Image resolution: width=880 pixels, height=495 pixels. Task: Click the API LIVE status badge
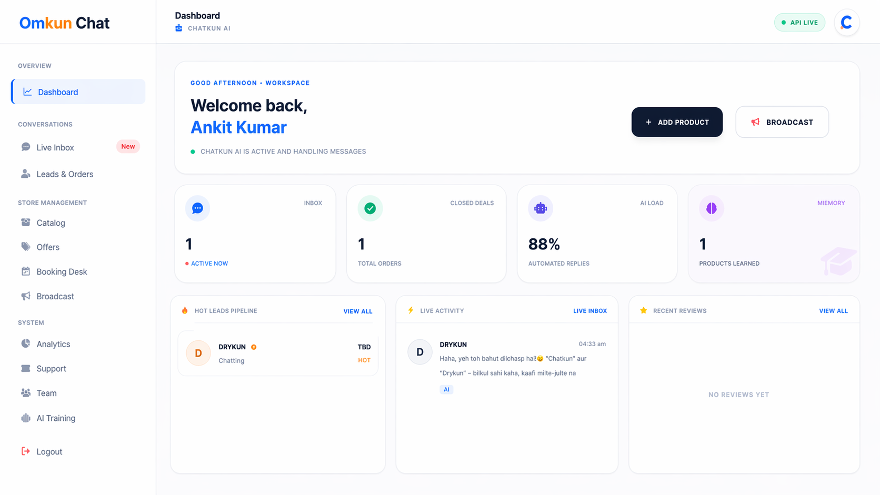[799, 22]
